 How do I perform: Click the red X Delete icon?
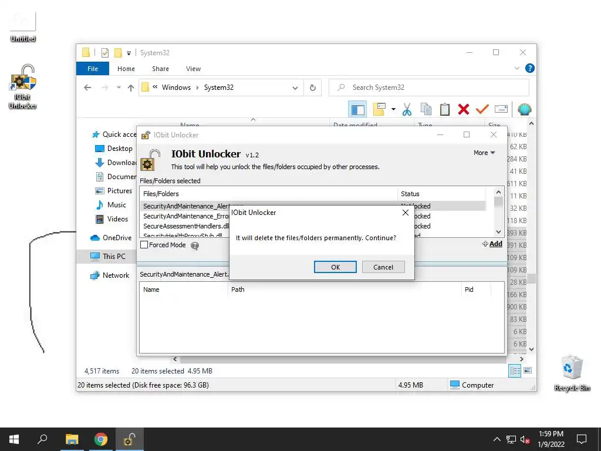tap(464, 110)
